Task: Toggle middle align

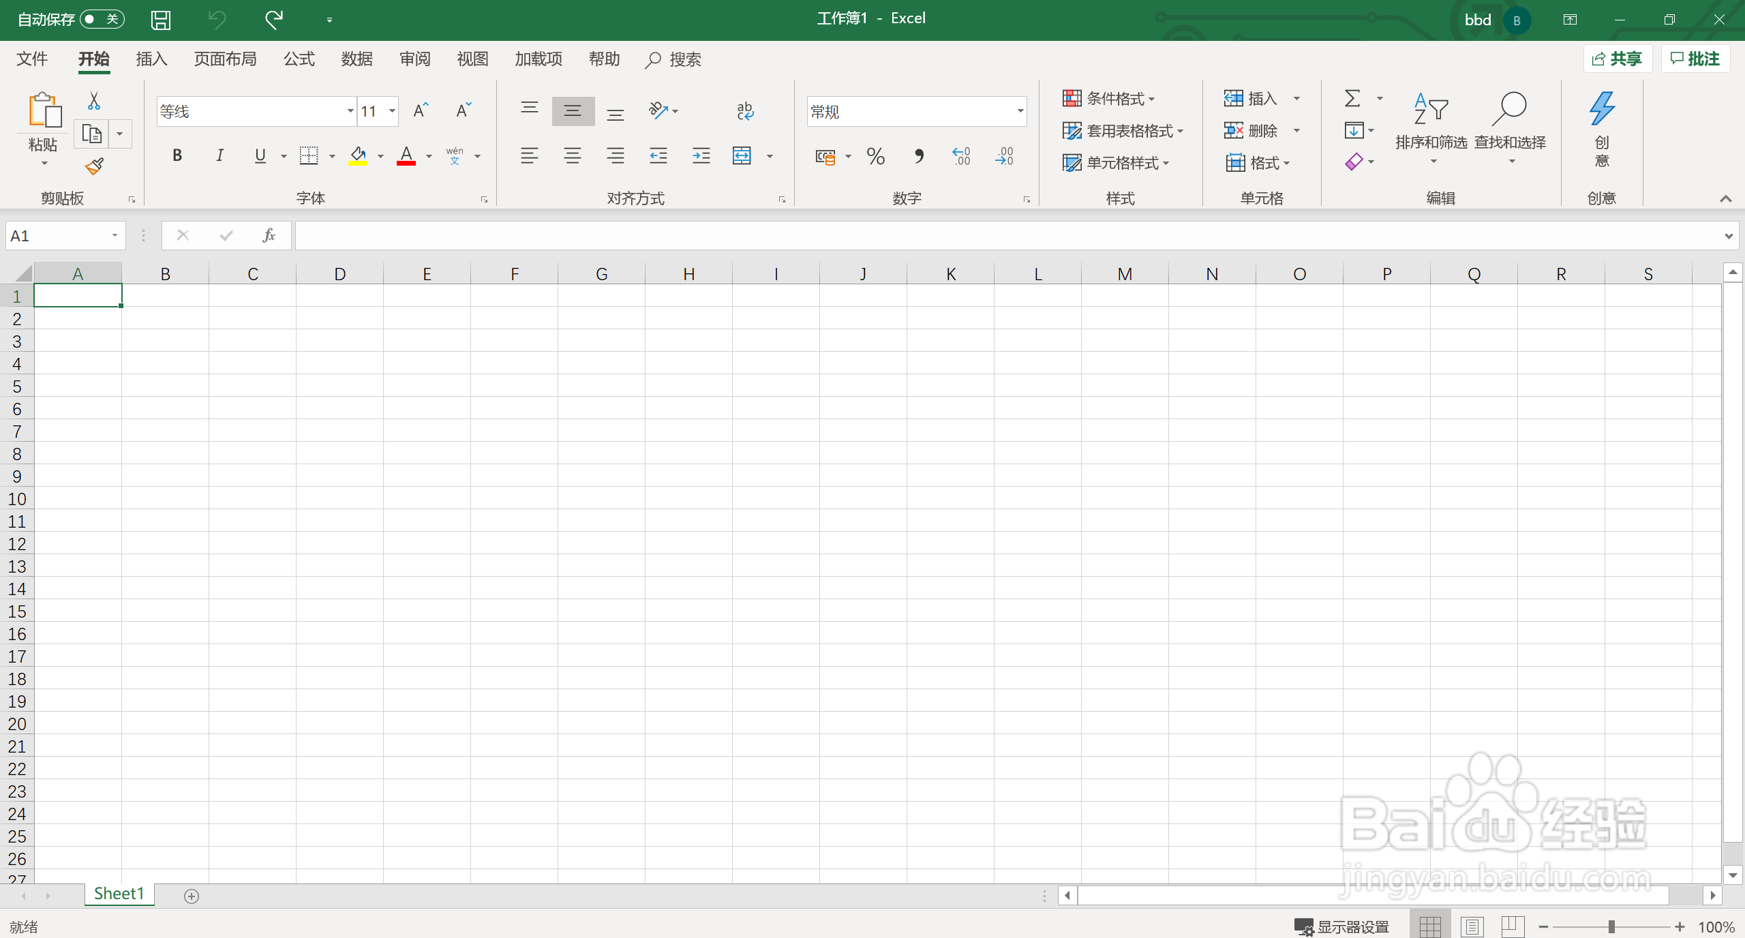Action: [573, 110]
